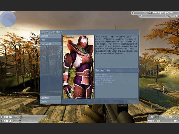
Task: Click the triangular warning icon in HUD
Action: tap(21, 117)
